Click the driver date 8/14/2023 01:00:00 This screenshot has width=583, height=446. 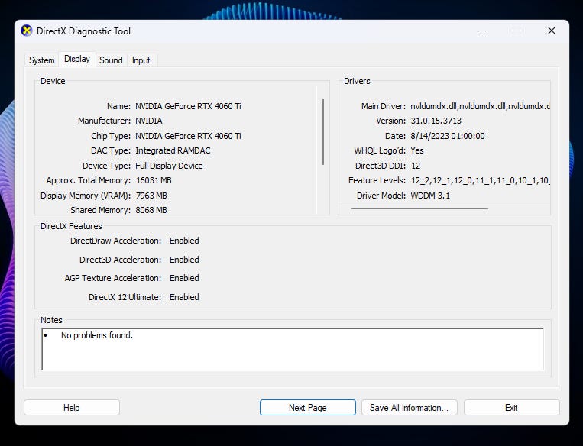pyautogui.click(x=448, y=136)
